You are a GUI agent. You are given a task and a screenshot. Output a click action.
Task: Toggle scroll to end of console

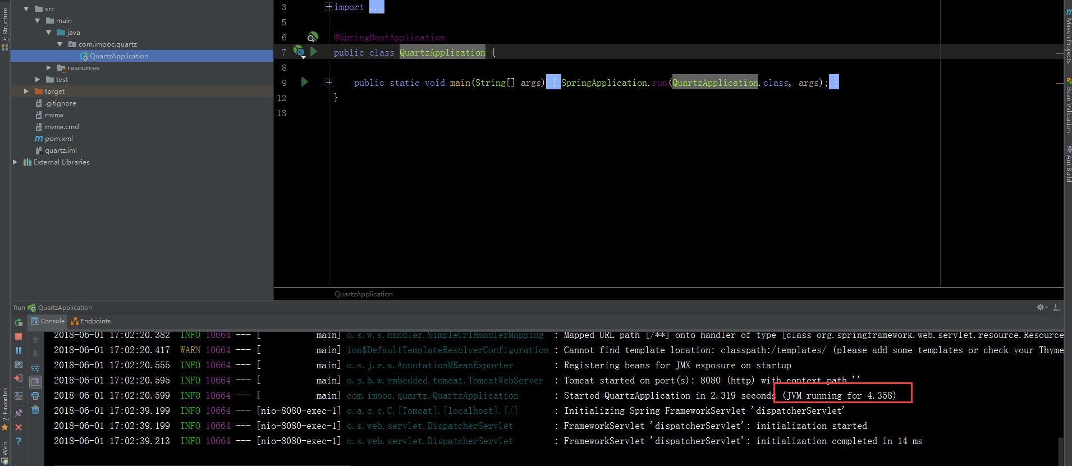(x=35, y=382)
